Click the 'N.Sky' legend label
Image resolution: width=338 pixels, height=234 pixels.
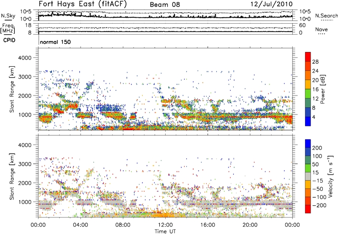8,16
